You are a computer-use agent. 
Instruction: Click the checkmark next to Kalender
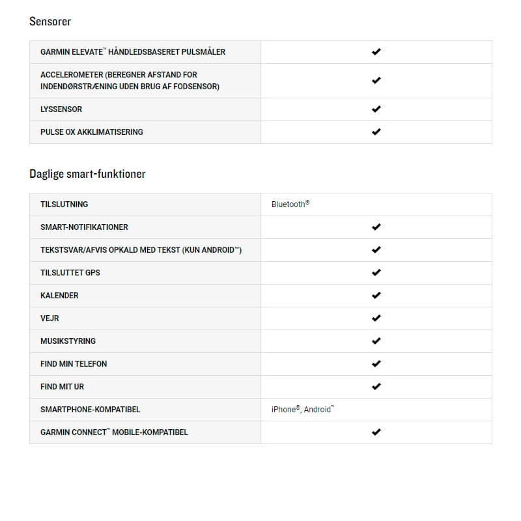point(376,296)
